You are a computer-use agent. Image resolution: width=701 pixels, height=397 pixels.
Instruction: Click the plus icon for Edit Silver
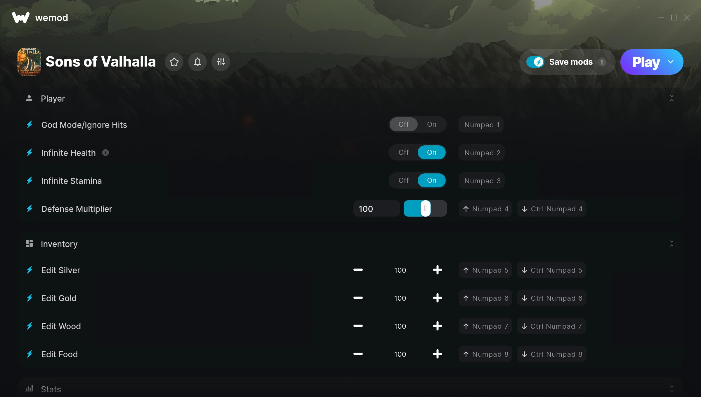tap(437, 270)
